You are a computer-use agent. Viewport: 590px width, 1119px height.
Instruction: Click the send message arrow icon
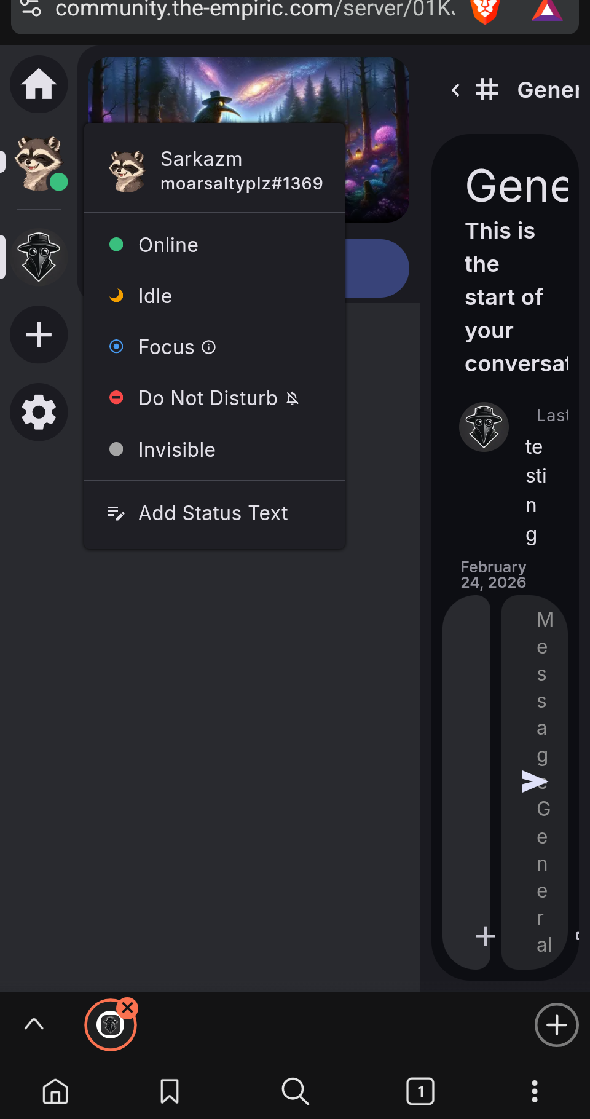pos(533,781)
